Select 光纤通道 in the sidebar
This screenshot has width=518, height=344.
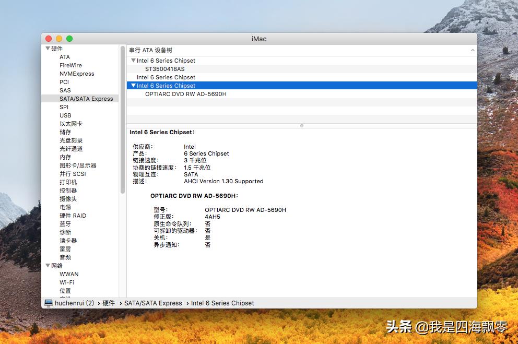click(x=71, y=149)
